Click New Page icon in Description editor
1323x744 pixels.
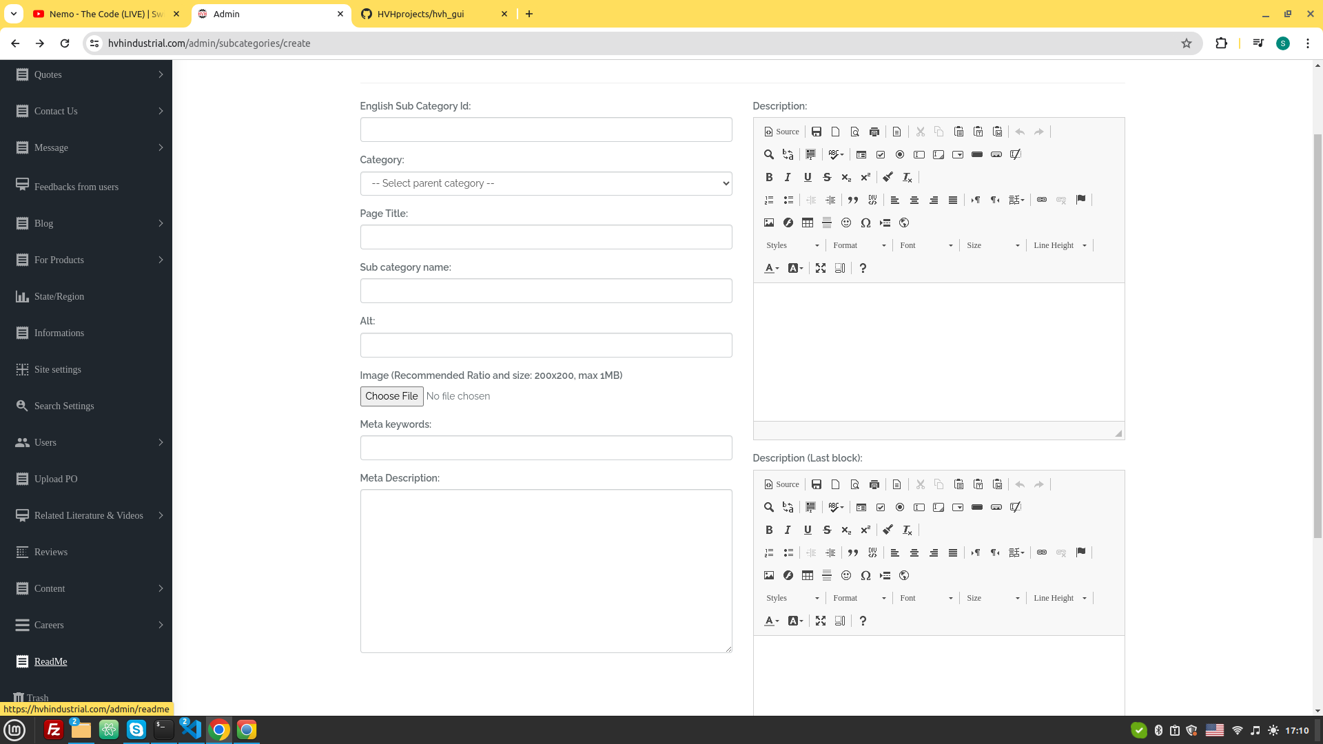(x=836, y=132)
